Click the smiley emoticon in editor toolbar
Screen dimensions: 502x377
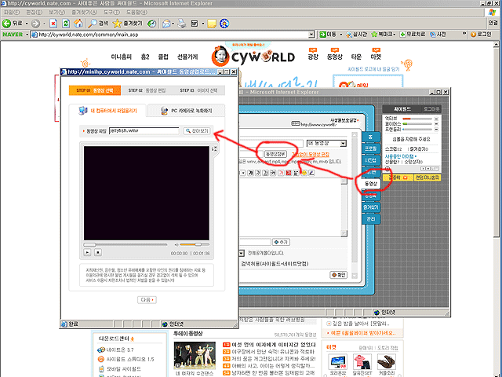coord(304,173)
